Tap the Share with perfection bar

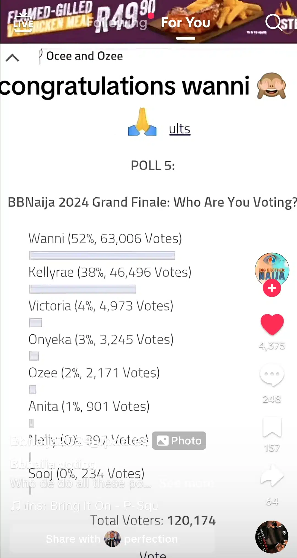[x=112, y=539]
